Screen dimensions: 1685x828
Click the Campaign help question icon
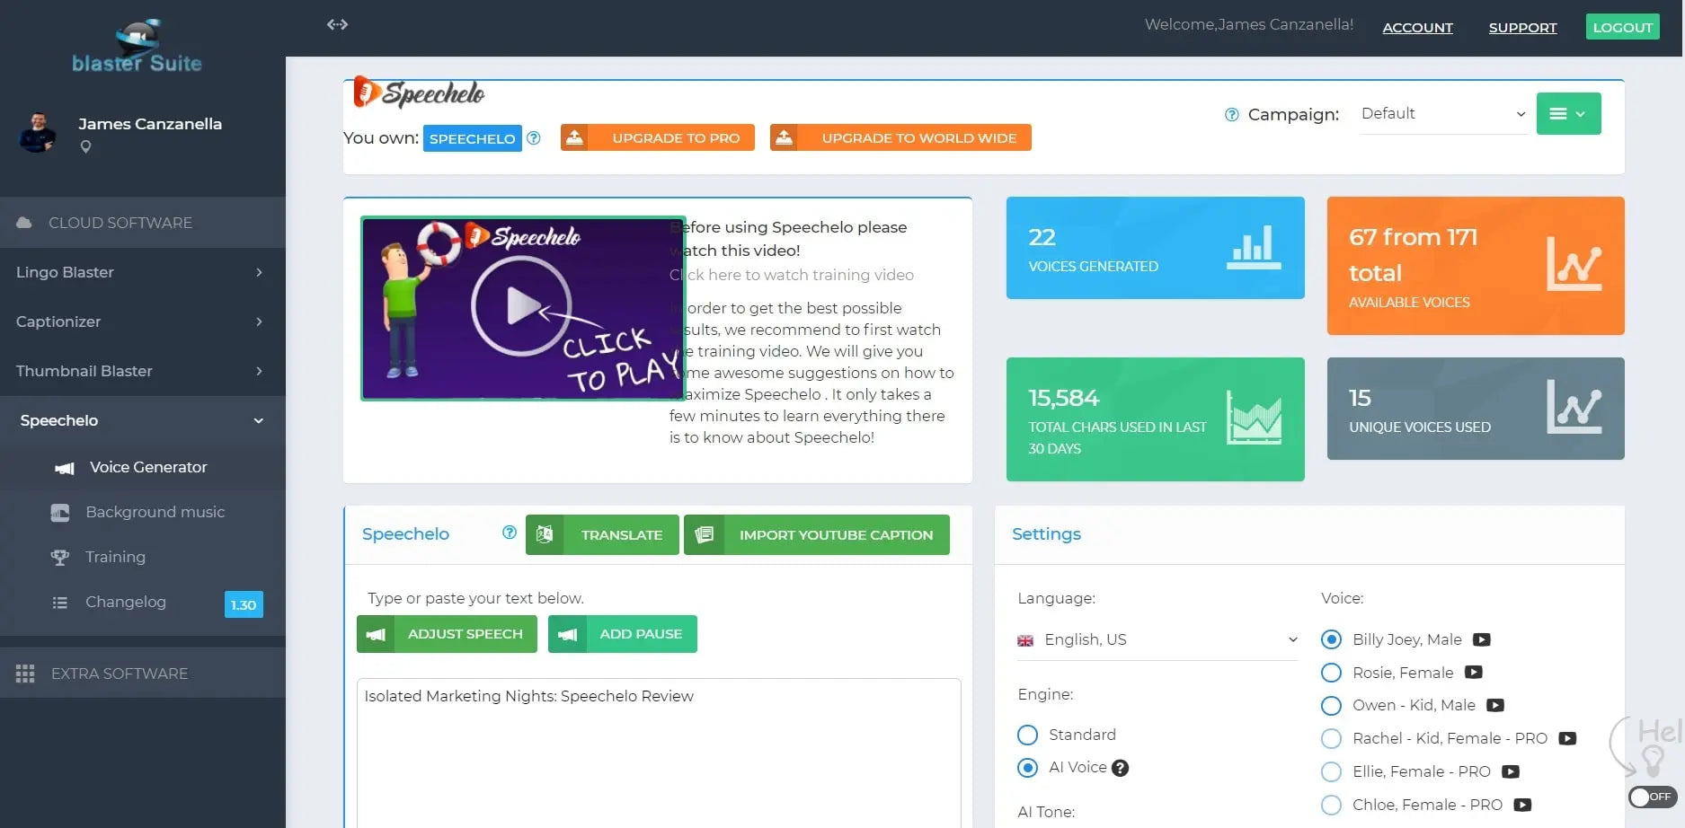[x=1232, y=114]
